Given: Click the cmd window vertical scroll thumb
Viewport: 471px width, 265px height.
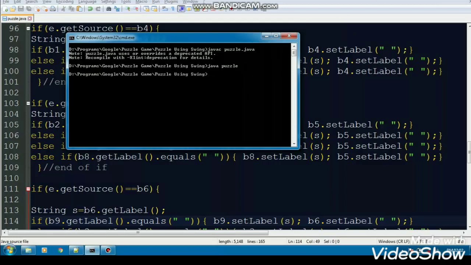Looking at the screenshot, I should pos(294,53).
